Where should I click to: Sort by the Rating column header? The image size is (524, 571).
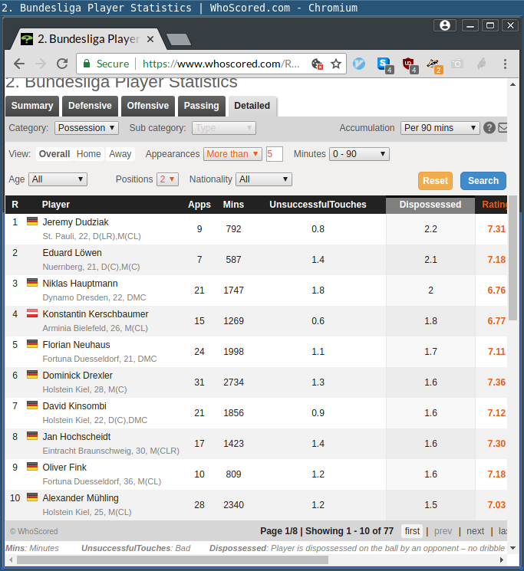tap(494, 205)
